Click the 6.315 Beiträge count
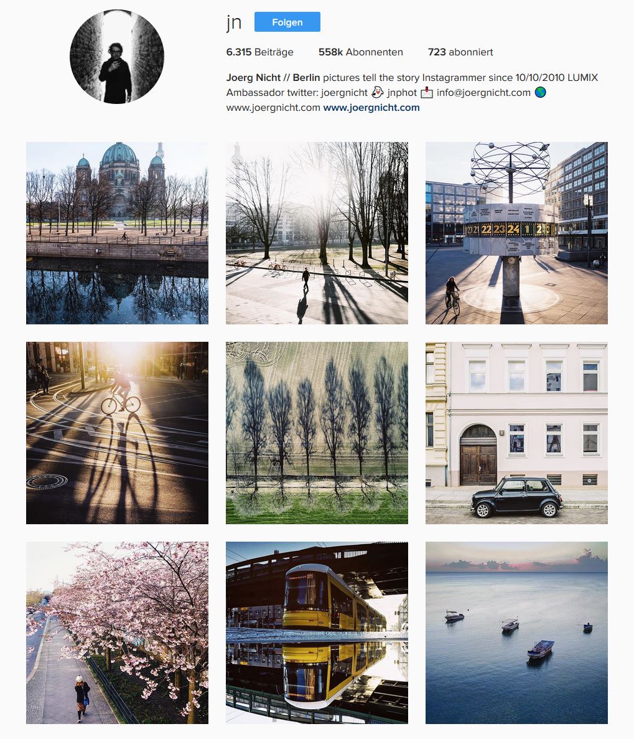The width and height of the screenshot is (634, 739). pyautogui.click(x=259, y=52)
